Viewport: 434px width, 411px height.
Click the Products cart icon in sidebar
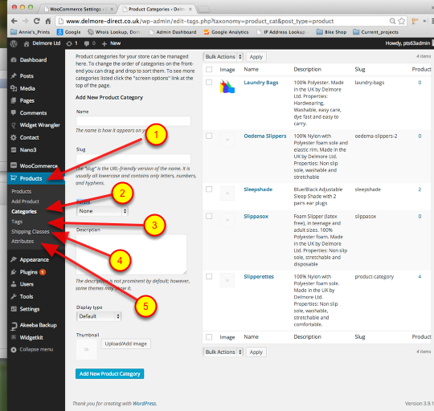coord(14,178)
